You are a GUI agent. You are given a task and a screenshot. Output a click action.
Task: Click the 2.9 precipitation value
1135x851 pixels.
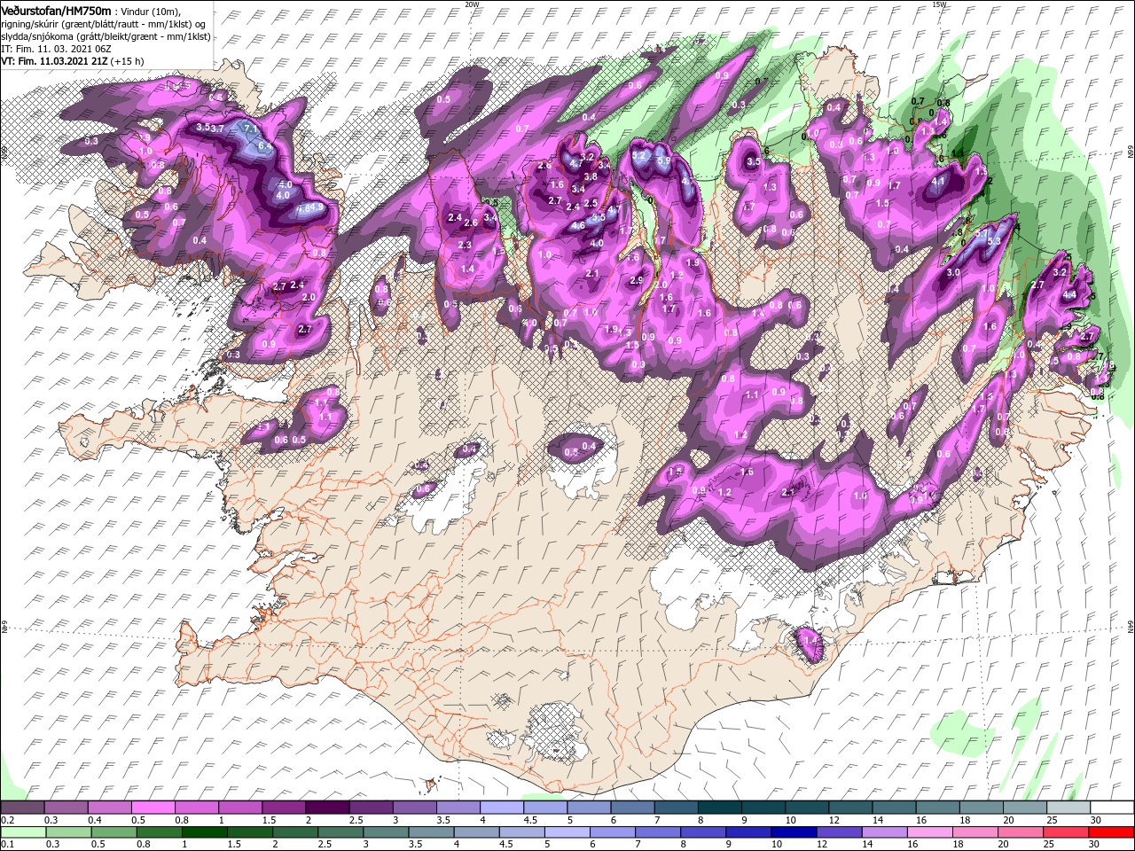pyautogui.click(x=636, y=280)
